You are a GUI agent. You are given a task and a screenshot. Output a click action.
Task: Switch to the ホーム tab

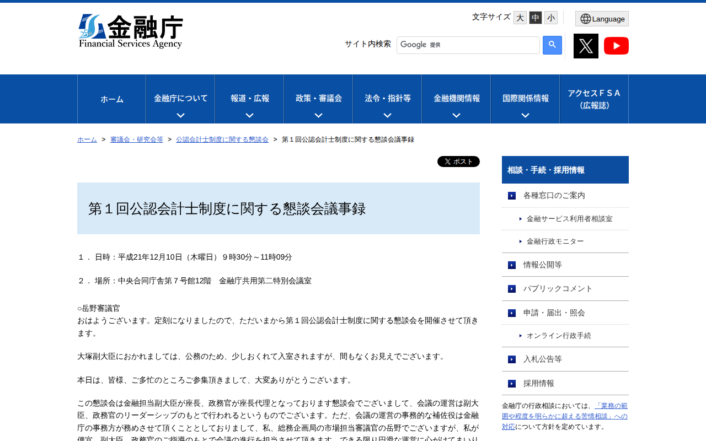(x=111, y=99)
